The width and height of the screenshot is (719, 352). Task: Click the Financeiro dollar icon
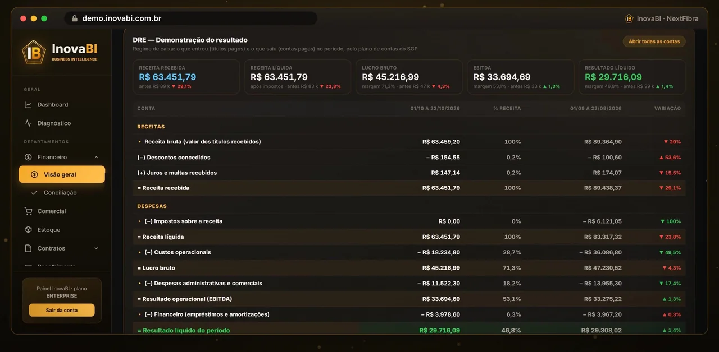click(28, 158)
